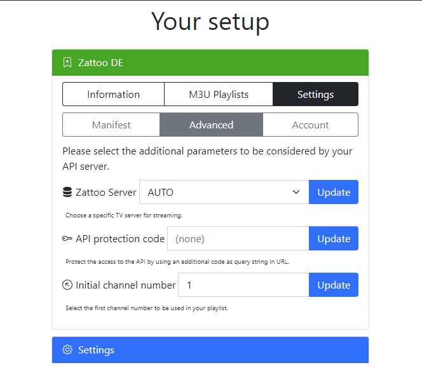Expand the blue Settings section header

coord(210,350)
